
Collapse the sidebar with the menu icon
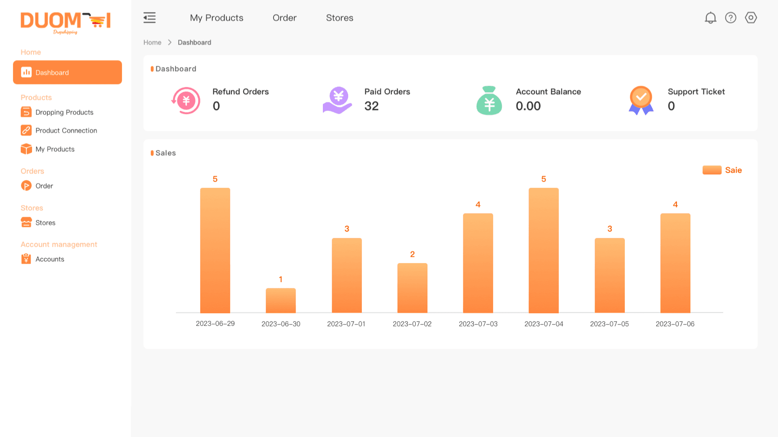click(x=150, y=18)
